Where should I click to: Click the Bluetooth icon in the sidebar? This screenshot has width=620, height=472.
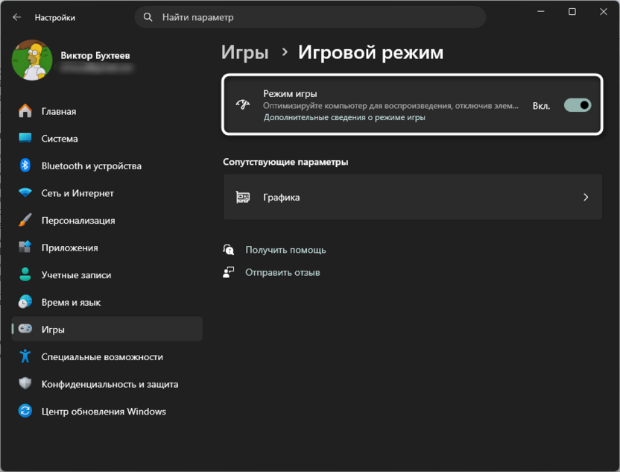point(25,166)
